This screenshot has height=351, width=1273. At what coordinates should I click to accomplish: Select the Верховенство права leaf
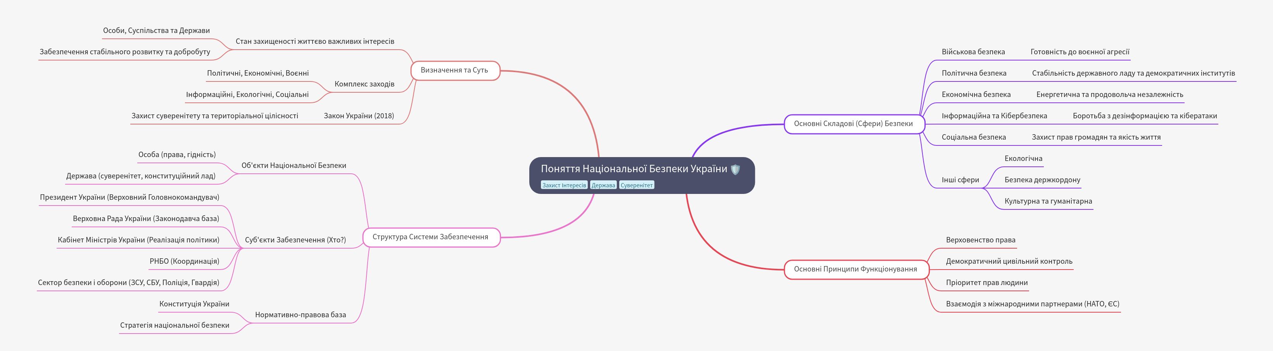coord(981,240)
